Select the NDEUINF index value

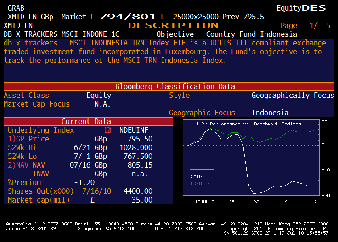(134, 130)
